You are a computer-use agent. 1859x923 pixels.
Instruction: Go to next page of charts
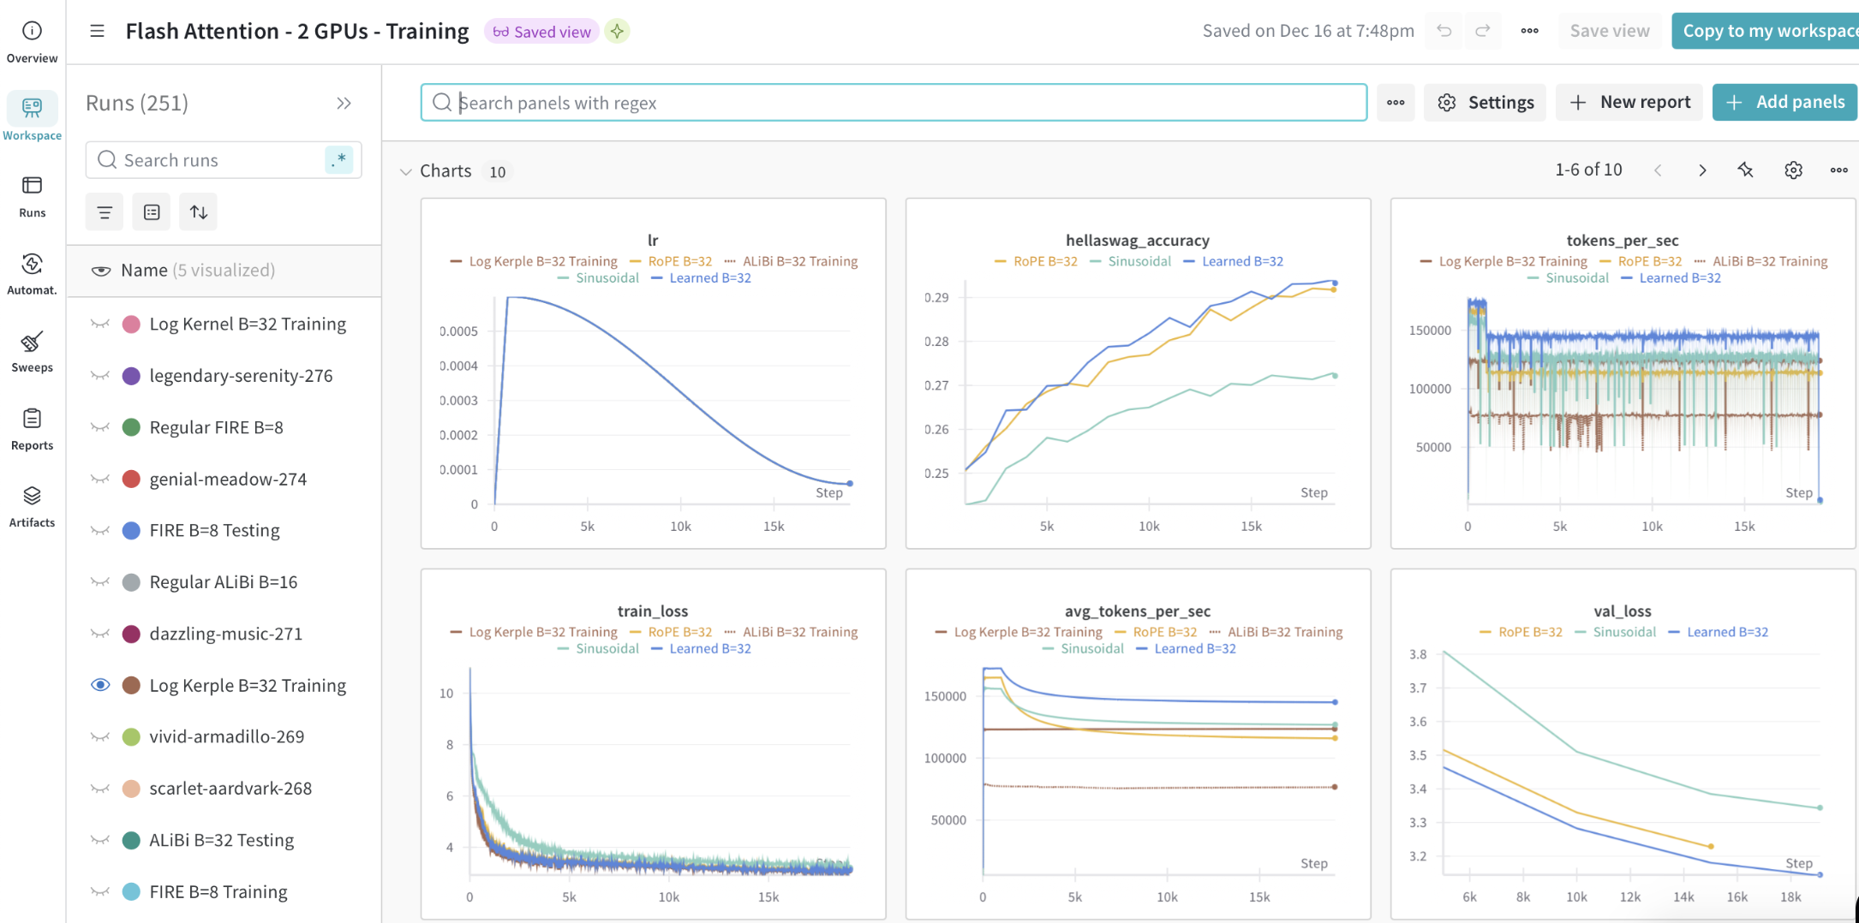point(1702,170)
